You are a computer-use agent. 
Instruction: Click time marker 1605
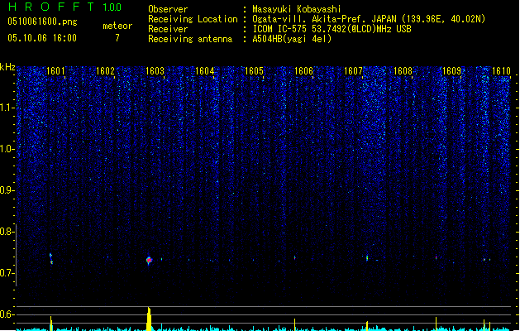tap(254, 71)
